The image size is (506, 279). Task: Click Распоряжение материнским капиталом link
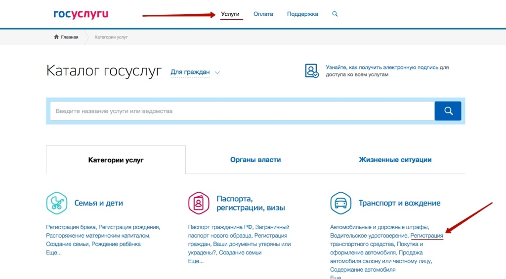coord(97,236)
